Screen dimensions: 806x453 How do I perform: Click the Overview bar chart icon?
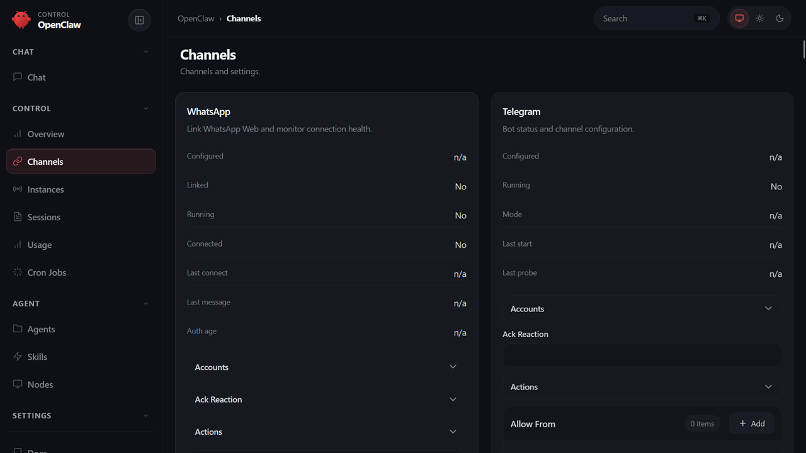(x=18, y=133)
